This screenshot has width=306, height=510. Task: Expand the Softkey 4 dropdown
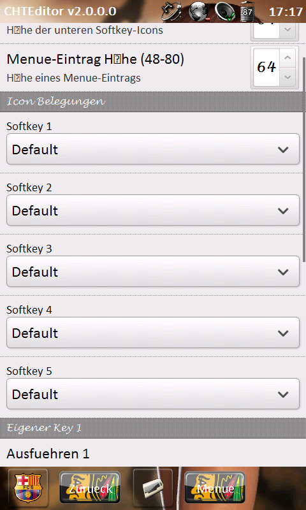(x=153, y=332)
